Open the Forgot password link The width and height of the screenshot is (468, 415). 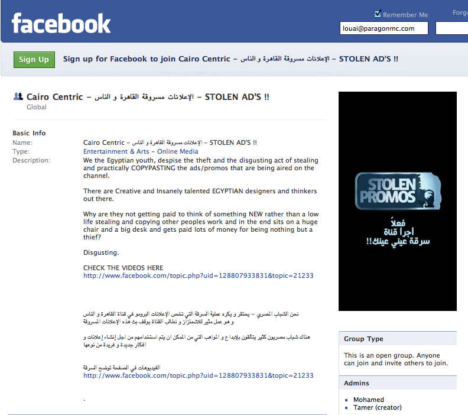pos(460,12)
